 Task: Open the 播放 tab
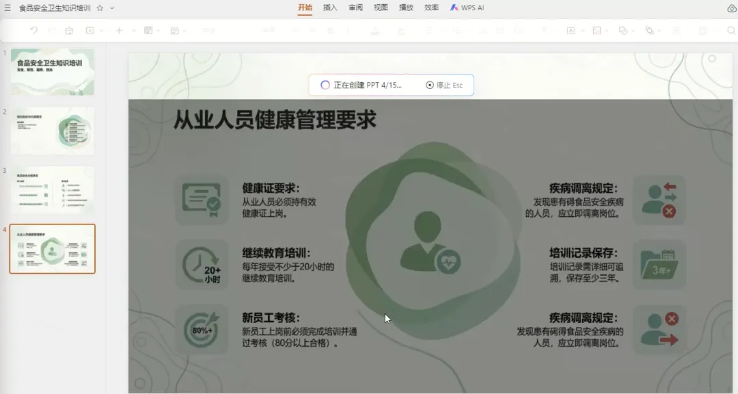click(406, 8)
